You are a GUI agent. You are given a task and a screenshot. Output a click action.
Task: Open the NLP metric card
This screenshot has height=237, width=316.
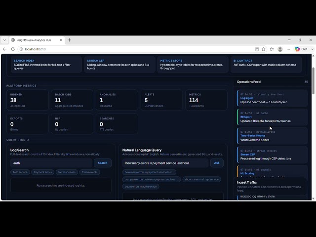click(72, 124)
